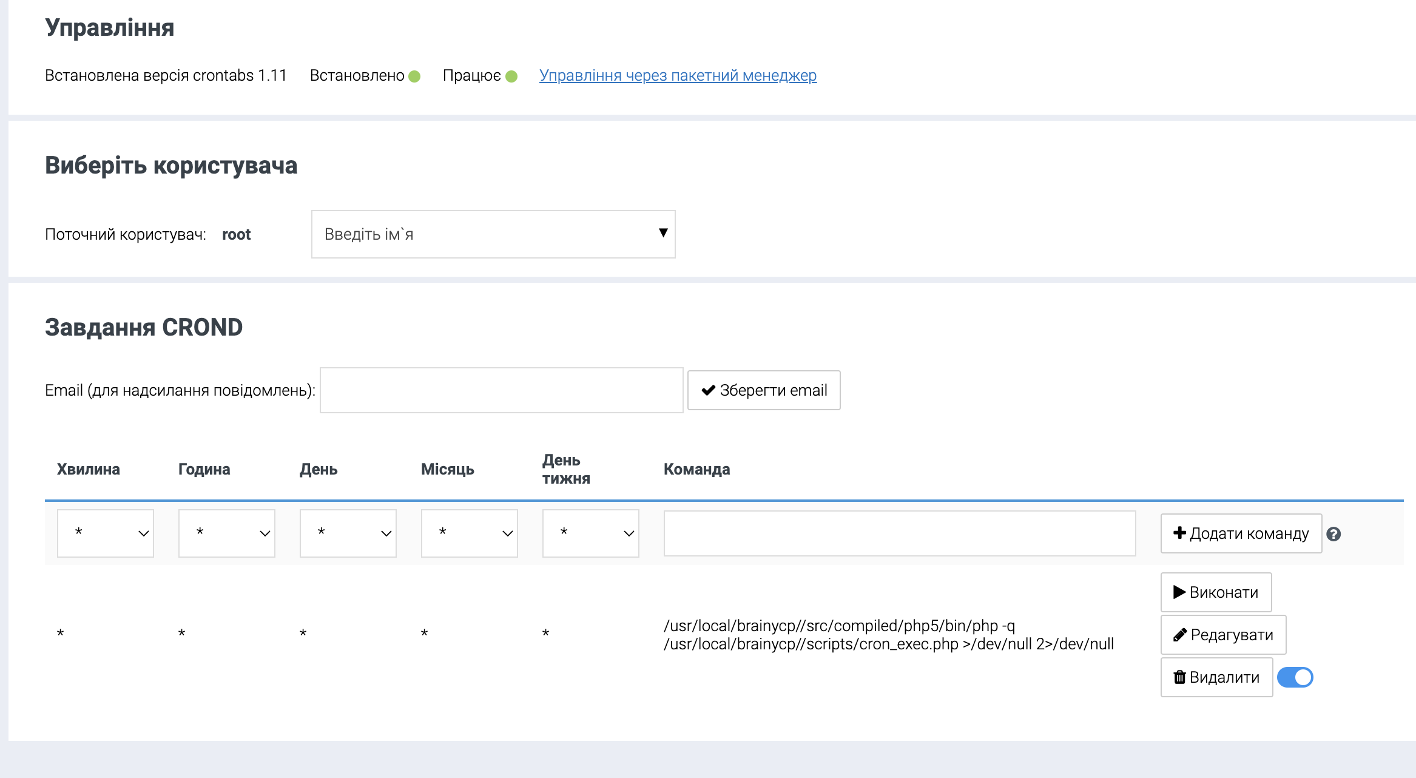Focus the Email notification input field
The height and width of the screenshot is (778, 1416).
tap(501, 390)
